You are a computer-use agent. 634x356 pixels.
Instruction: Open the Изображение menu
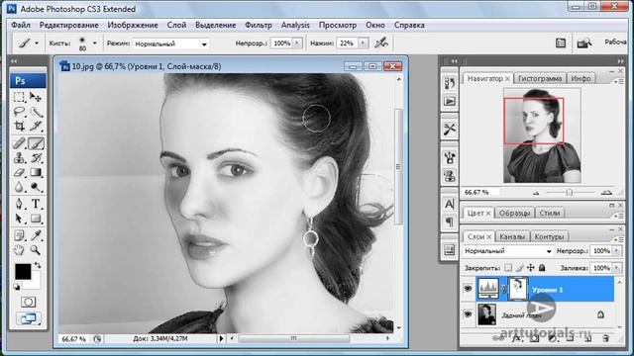point(133,25)
